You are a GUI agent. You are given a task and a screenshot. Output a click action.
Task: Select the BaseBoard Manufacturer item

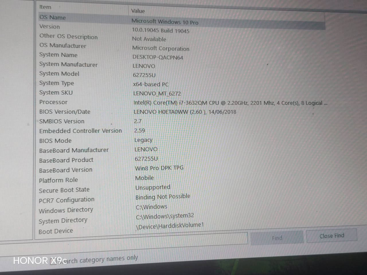click(x=74, y=150)
